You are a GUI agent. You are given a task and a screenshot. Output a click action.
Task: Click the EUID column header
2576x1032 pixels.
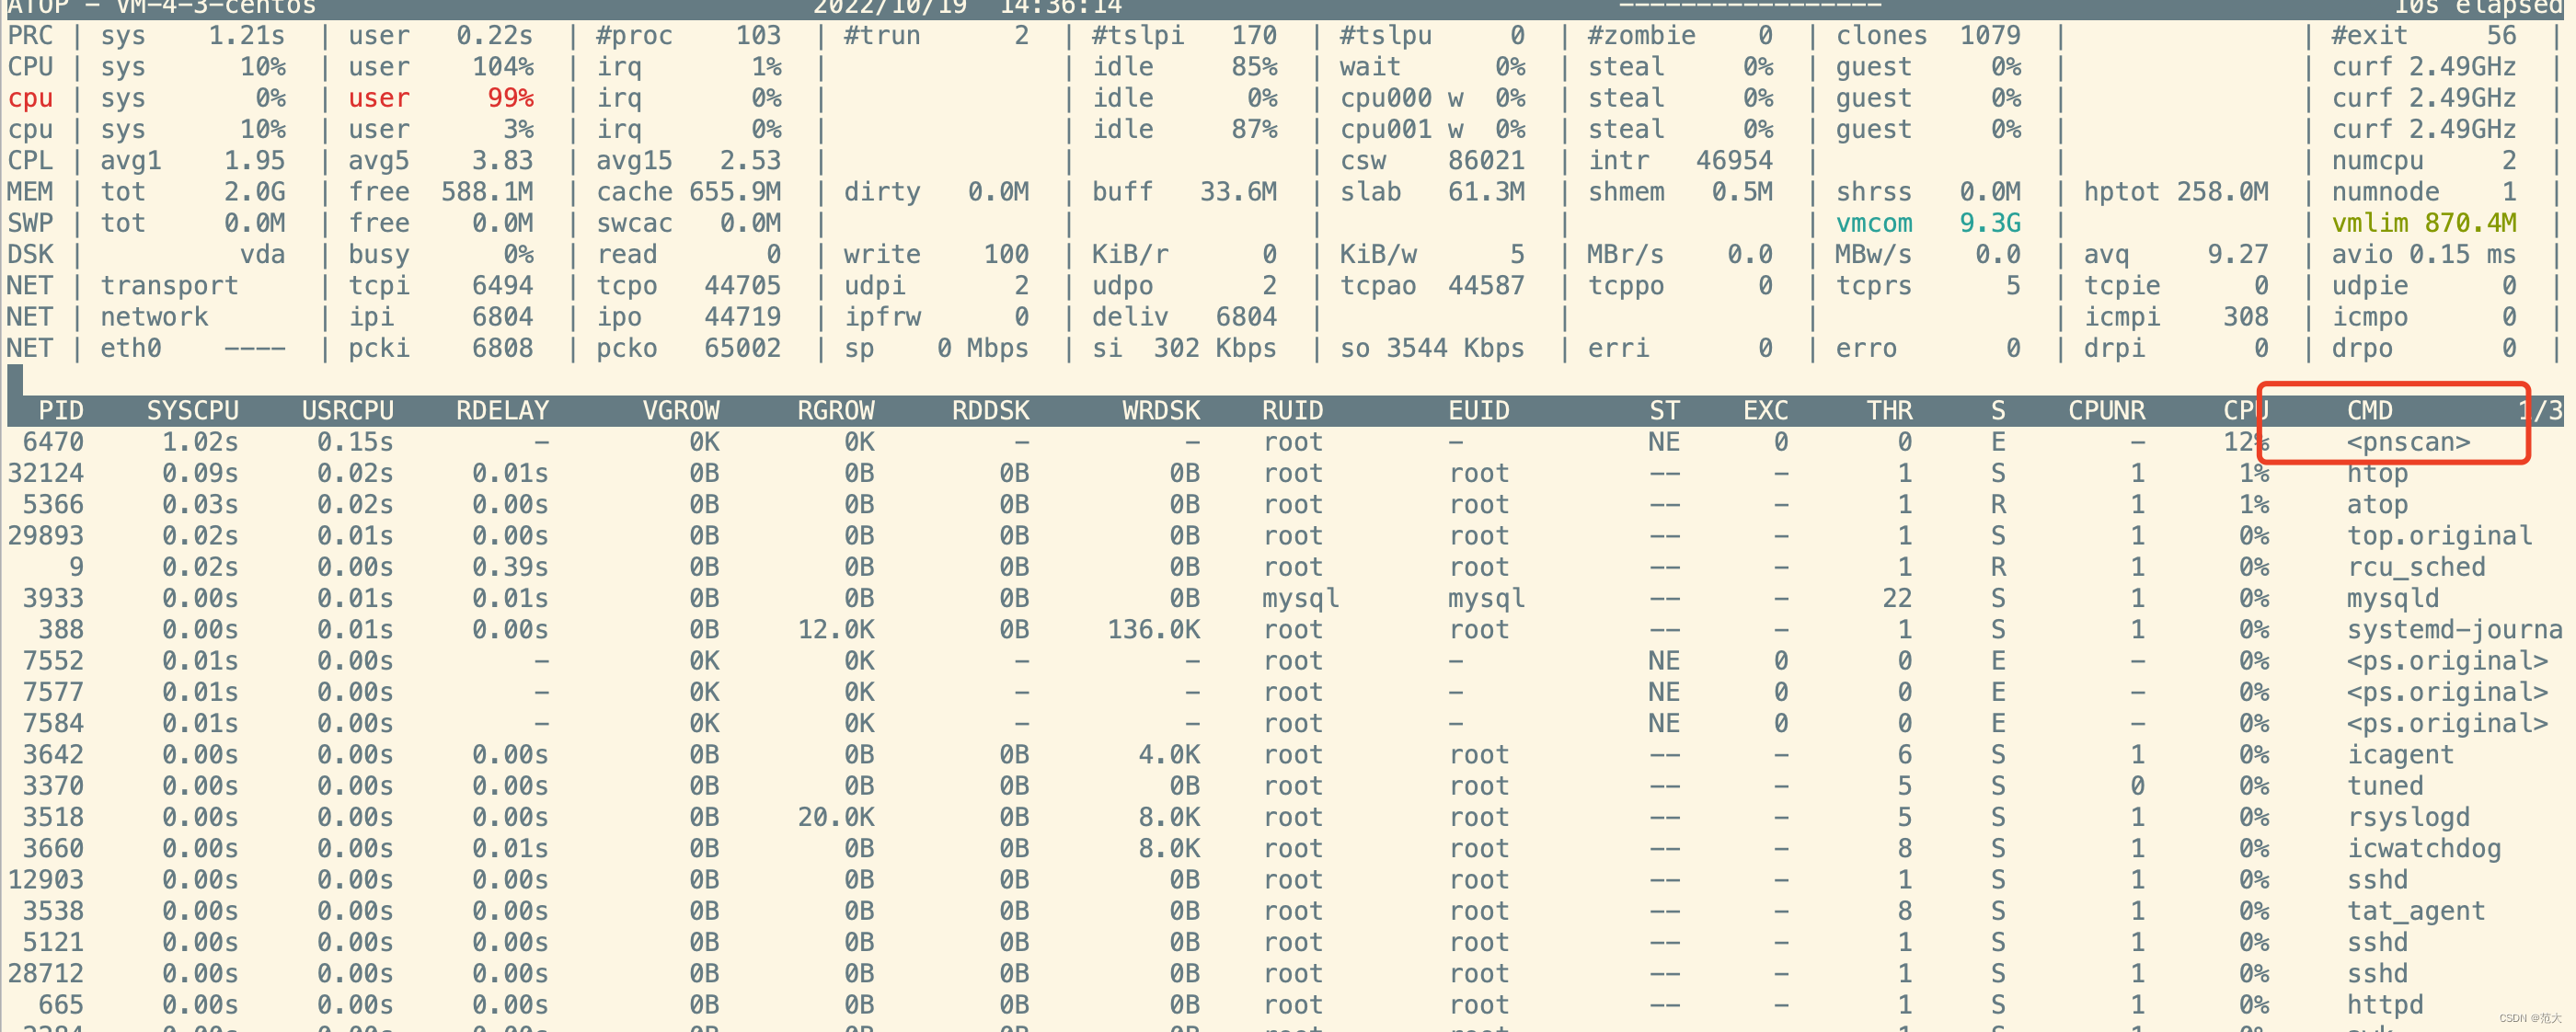1479,411
